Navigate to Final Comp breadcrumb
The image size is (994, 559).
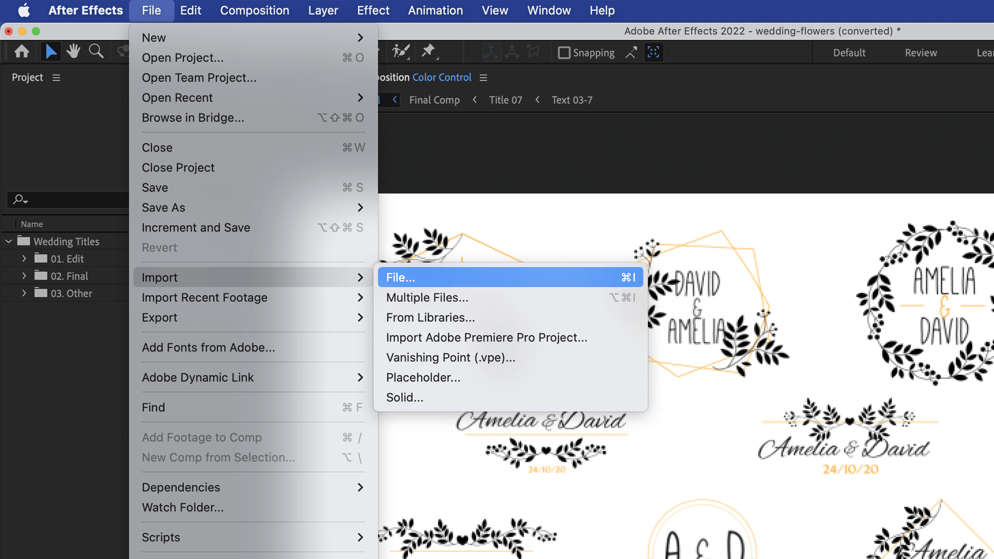click(434, 100)
